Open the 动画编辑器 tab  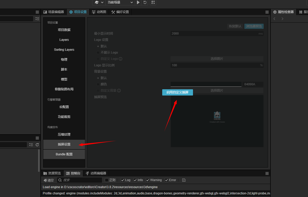96,173
